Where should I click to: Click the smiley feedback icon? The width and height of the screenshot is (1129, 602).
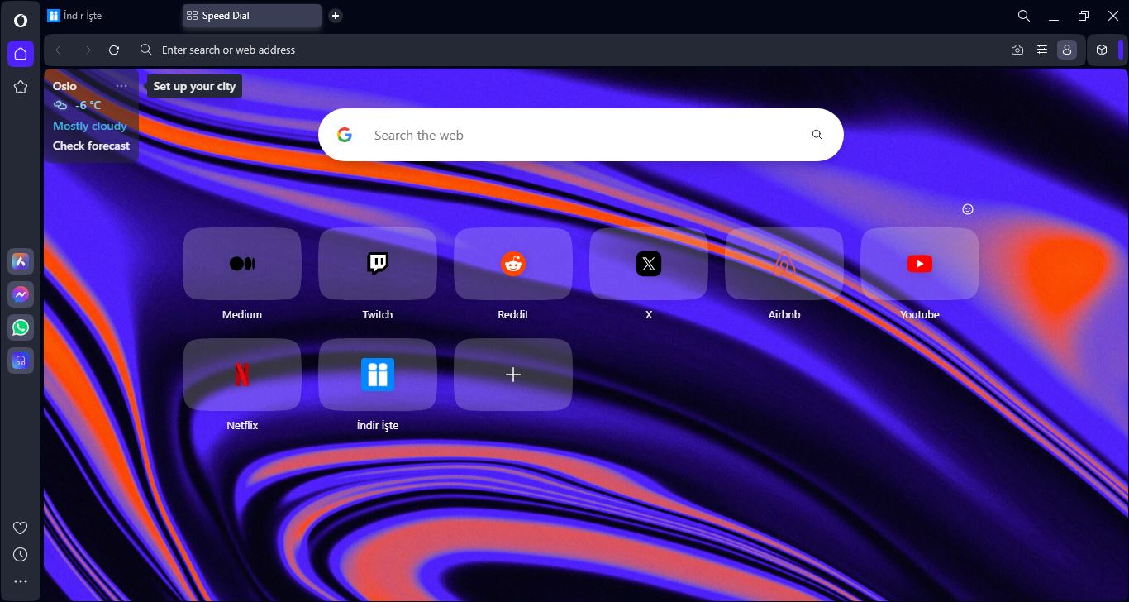point(968,209)
